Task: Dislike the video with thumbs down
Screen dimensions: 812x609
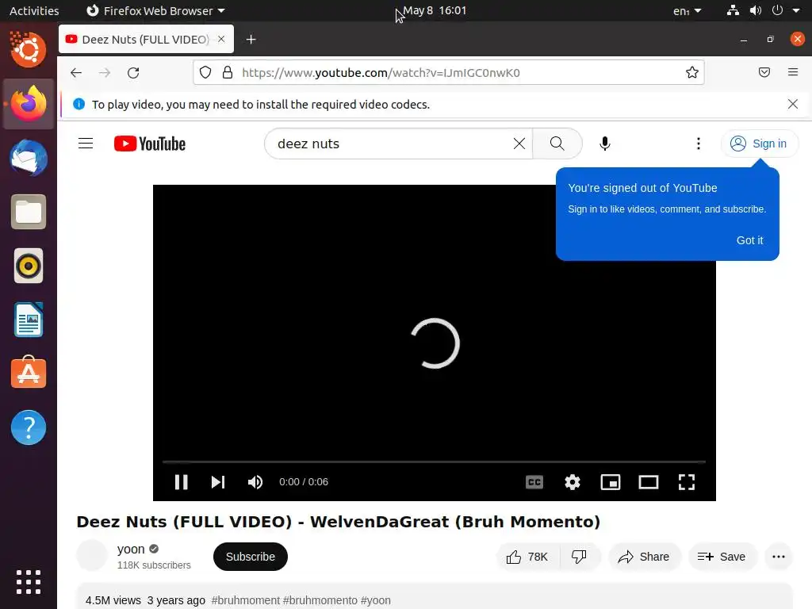Action: tap(579, 557)
